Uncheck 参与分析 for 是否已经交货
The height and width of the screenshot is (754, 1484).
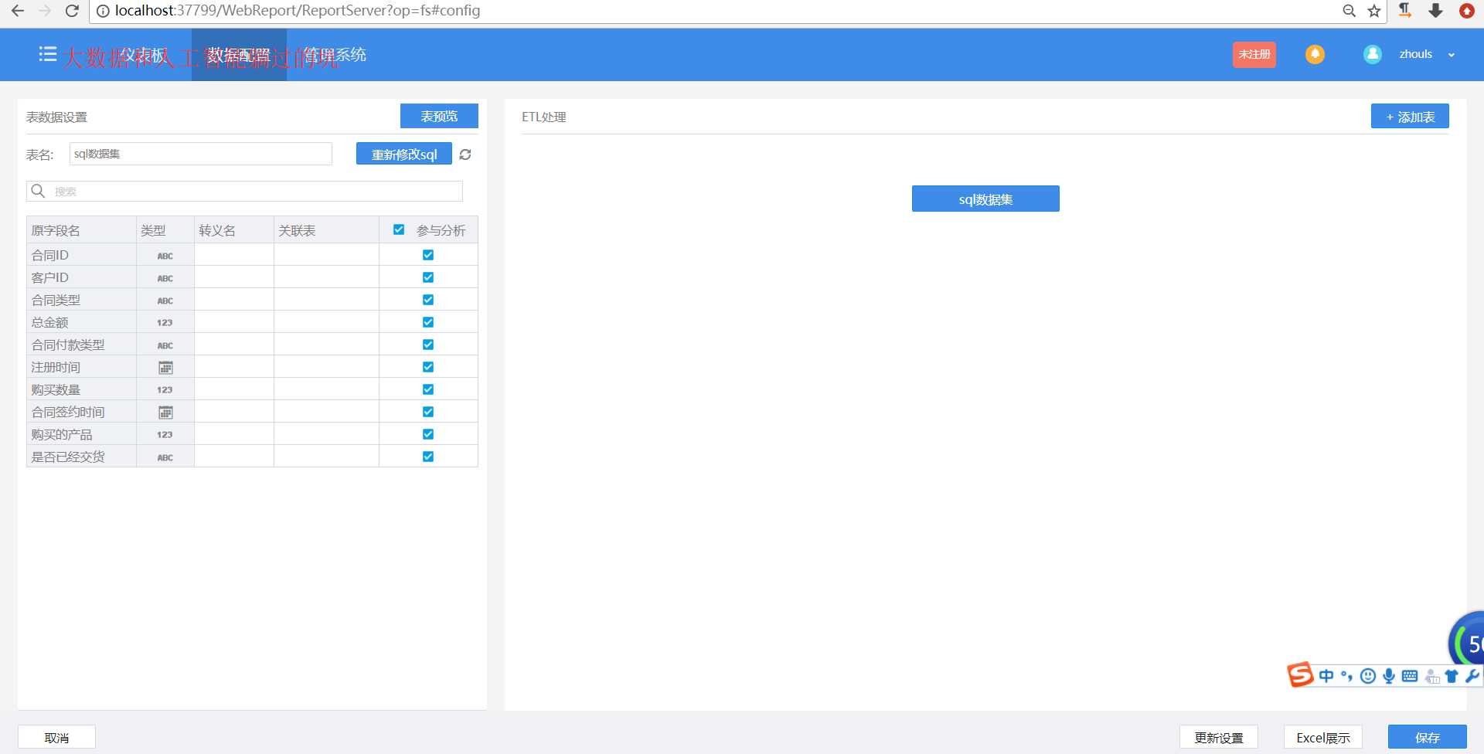pos(428,457)
